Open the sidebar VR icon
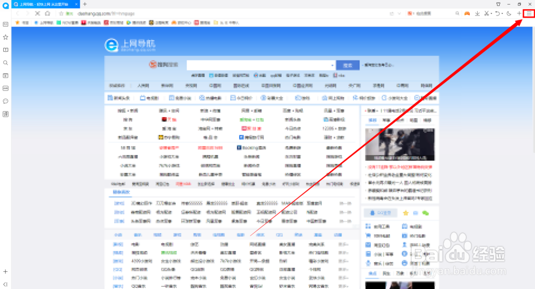 point(5,88)
